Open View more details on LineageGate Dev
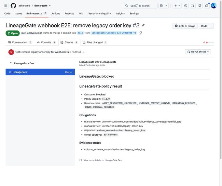 click(101, 160)
